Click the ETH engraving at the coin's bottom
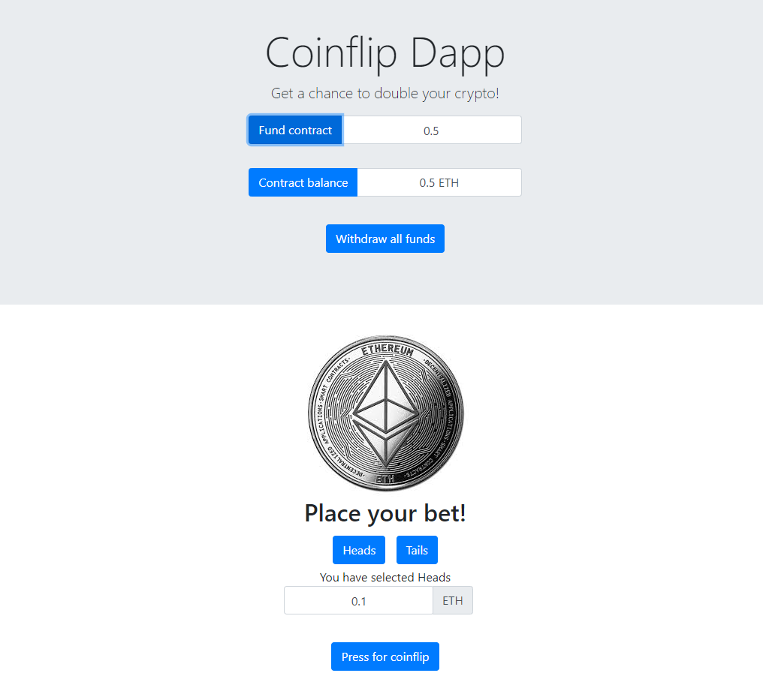Screen dimensions: 763x679 pyautogui.click(x=385, y=479)
